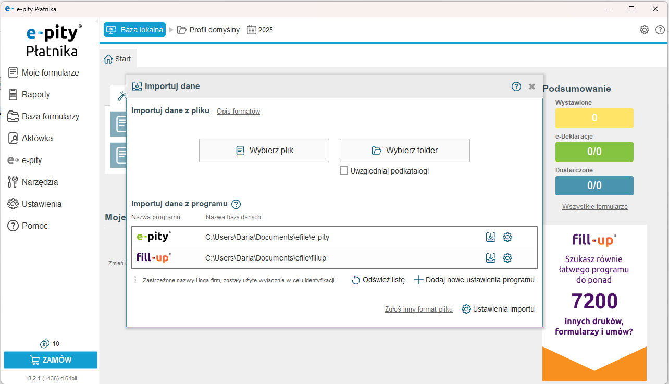The image size is (669, 384).
Task: Open Moje formularze in sidebar
Action: pyautogui.click(x=50, y=72)
